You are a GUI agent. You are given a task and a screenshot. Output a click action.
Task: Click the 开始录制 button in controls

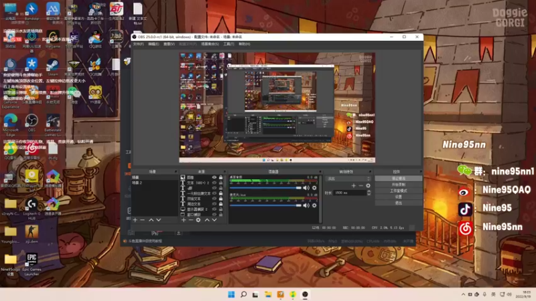click(398, 185)
